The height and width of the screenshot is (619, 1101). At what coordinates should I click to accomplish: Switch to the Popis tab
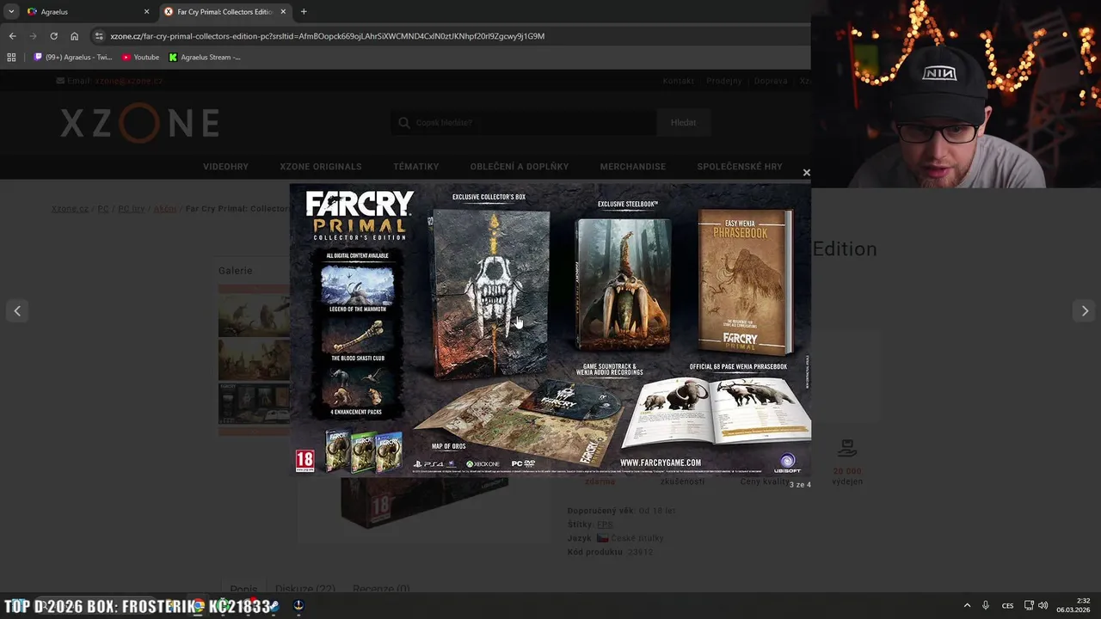[243, 590]
